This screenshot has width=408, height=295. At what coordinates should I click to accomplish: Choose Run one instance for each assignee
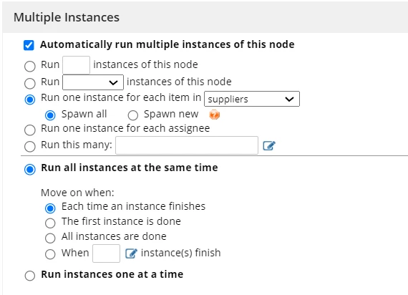(30, 130)
